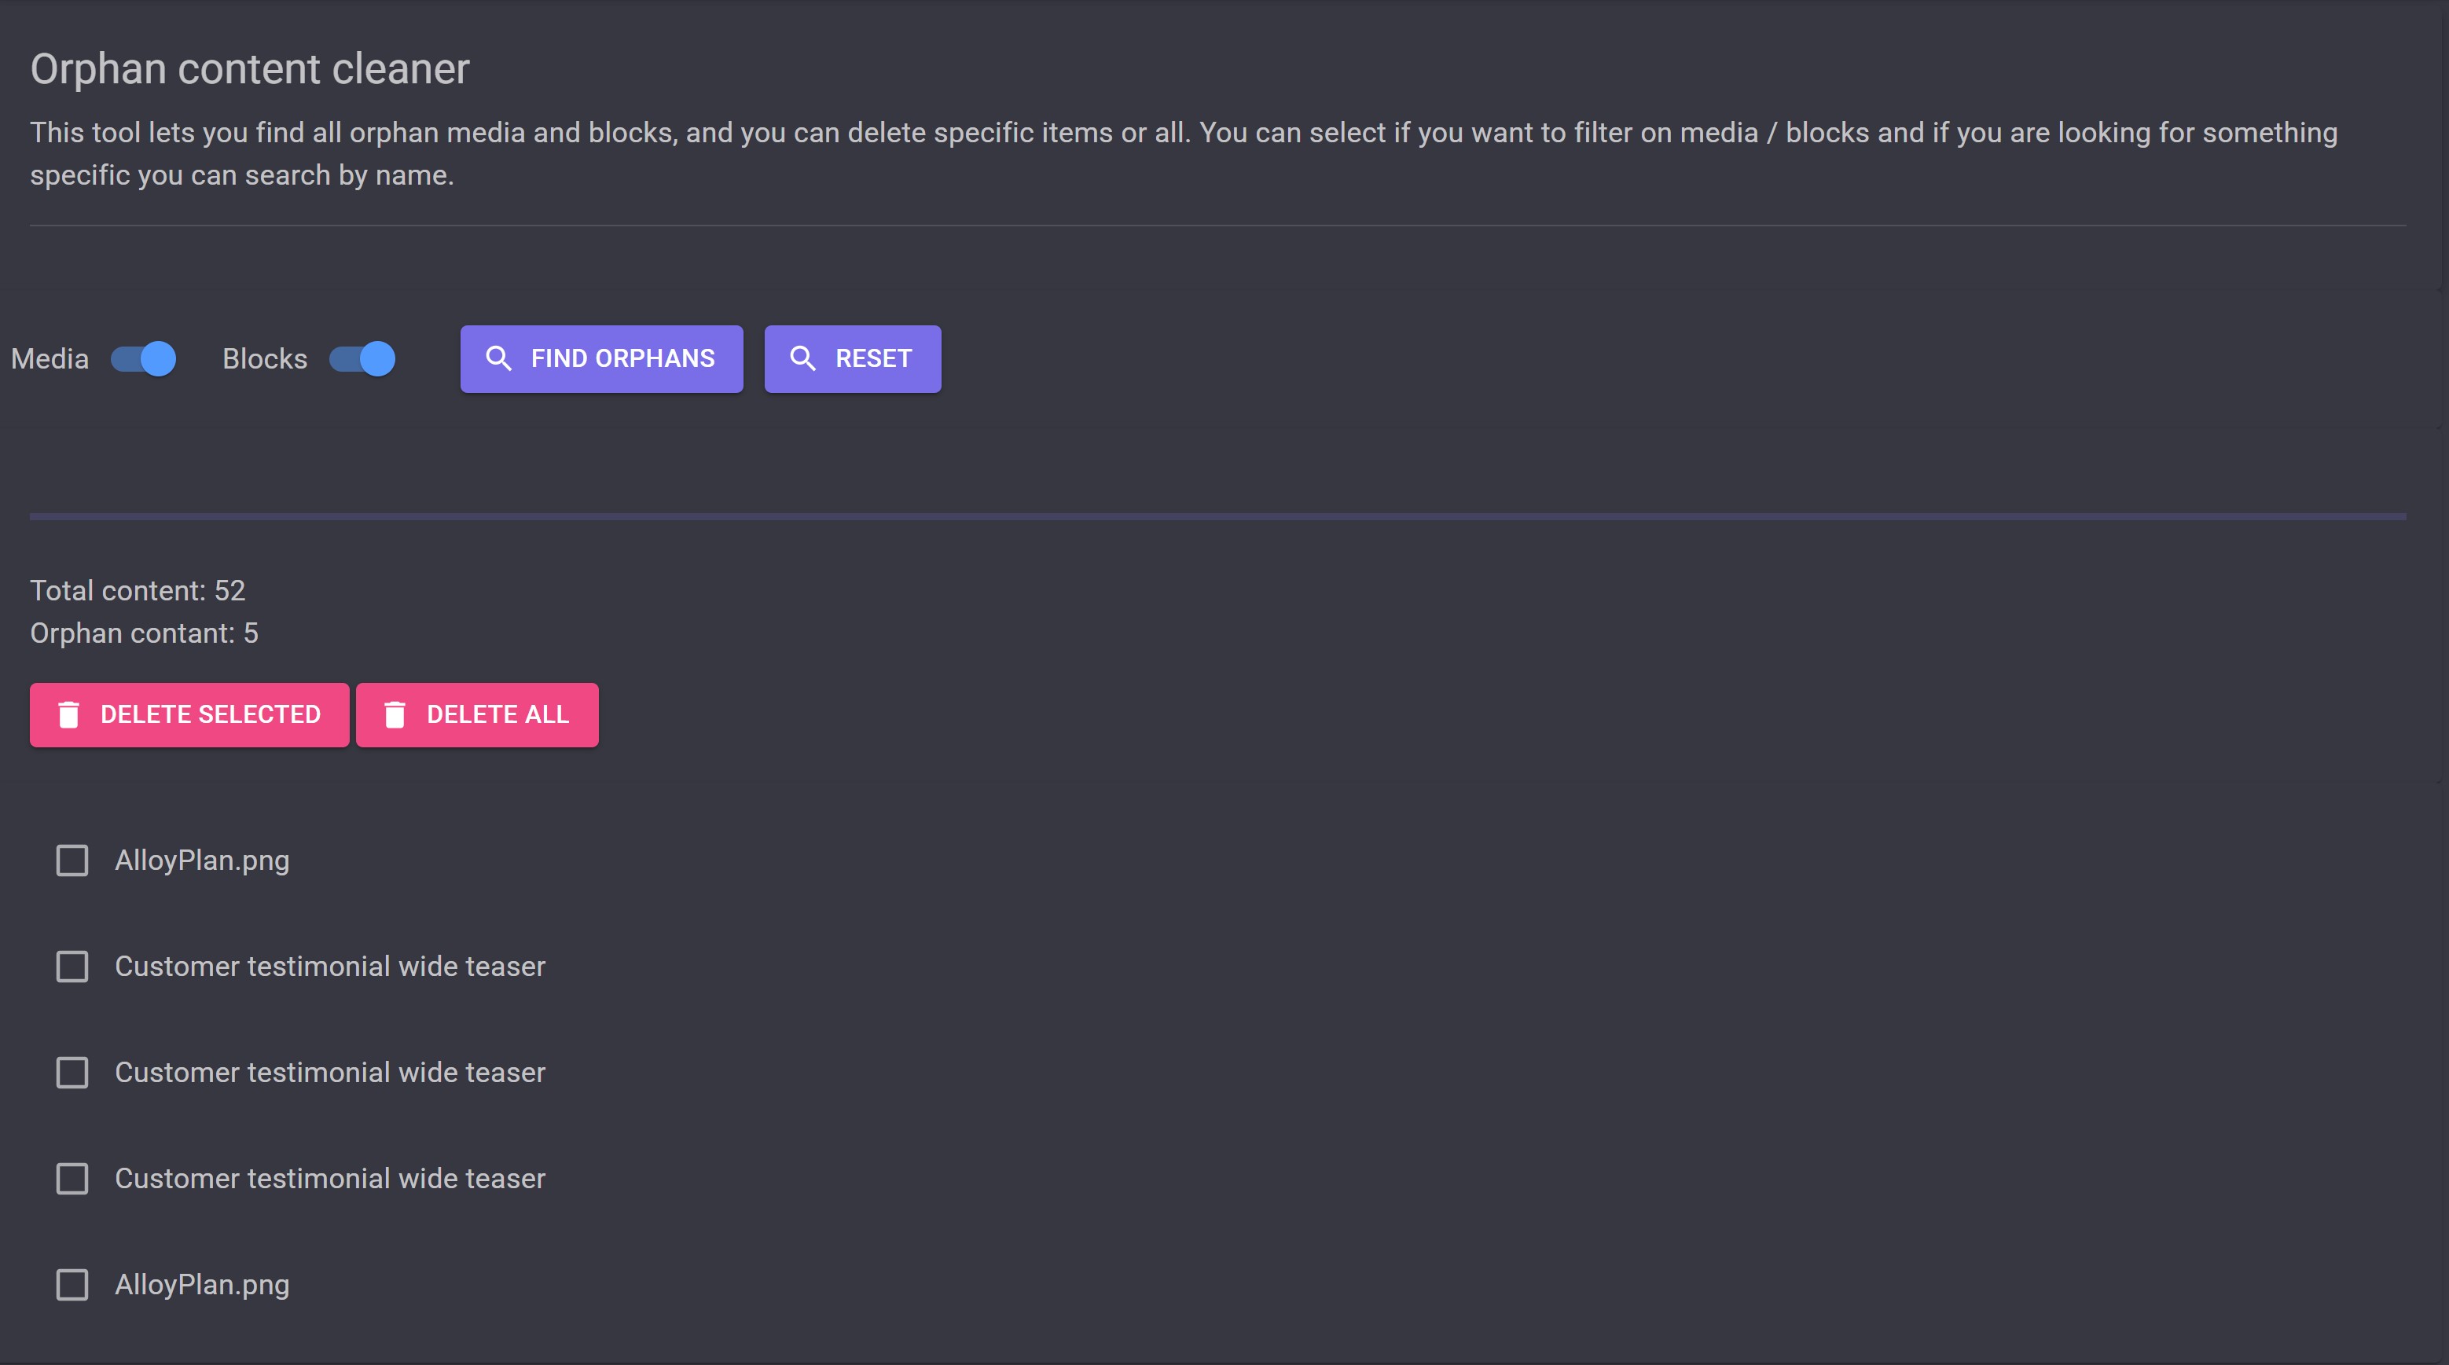Click the magnifier icon in Find Orphans button
This screenshot has width=2449, height=1365.
pyautogui.click(x=498, y=358)
